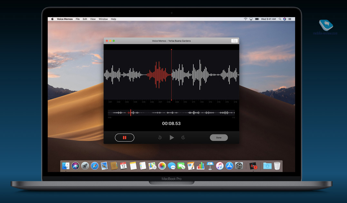The width and height of the screenshot is (347, 203).
Task: Open Numbers from the Dock
Action: [x=200, y=166]
